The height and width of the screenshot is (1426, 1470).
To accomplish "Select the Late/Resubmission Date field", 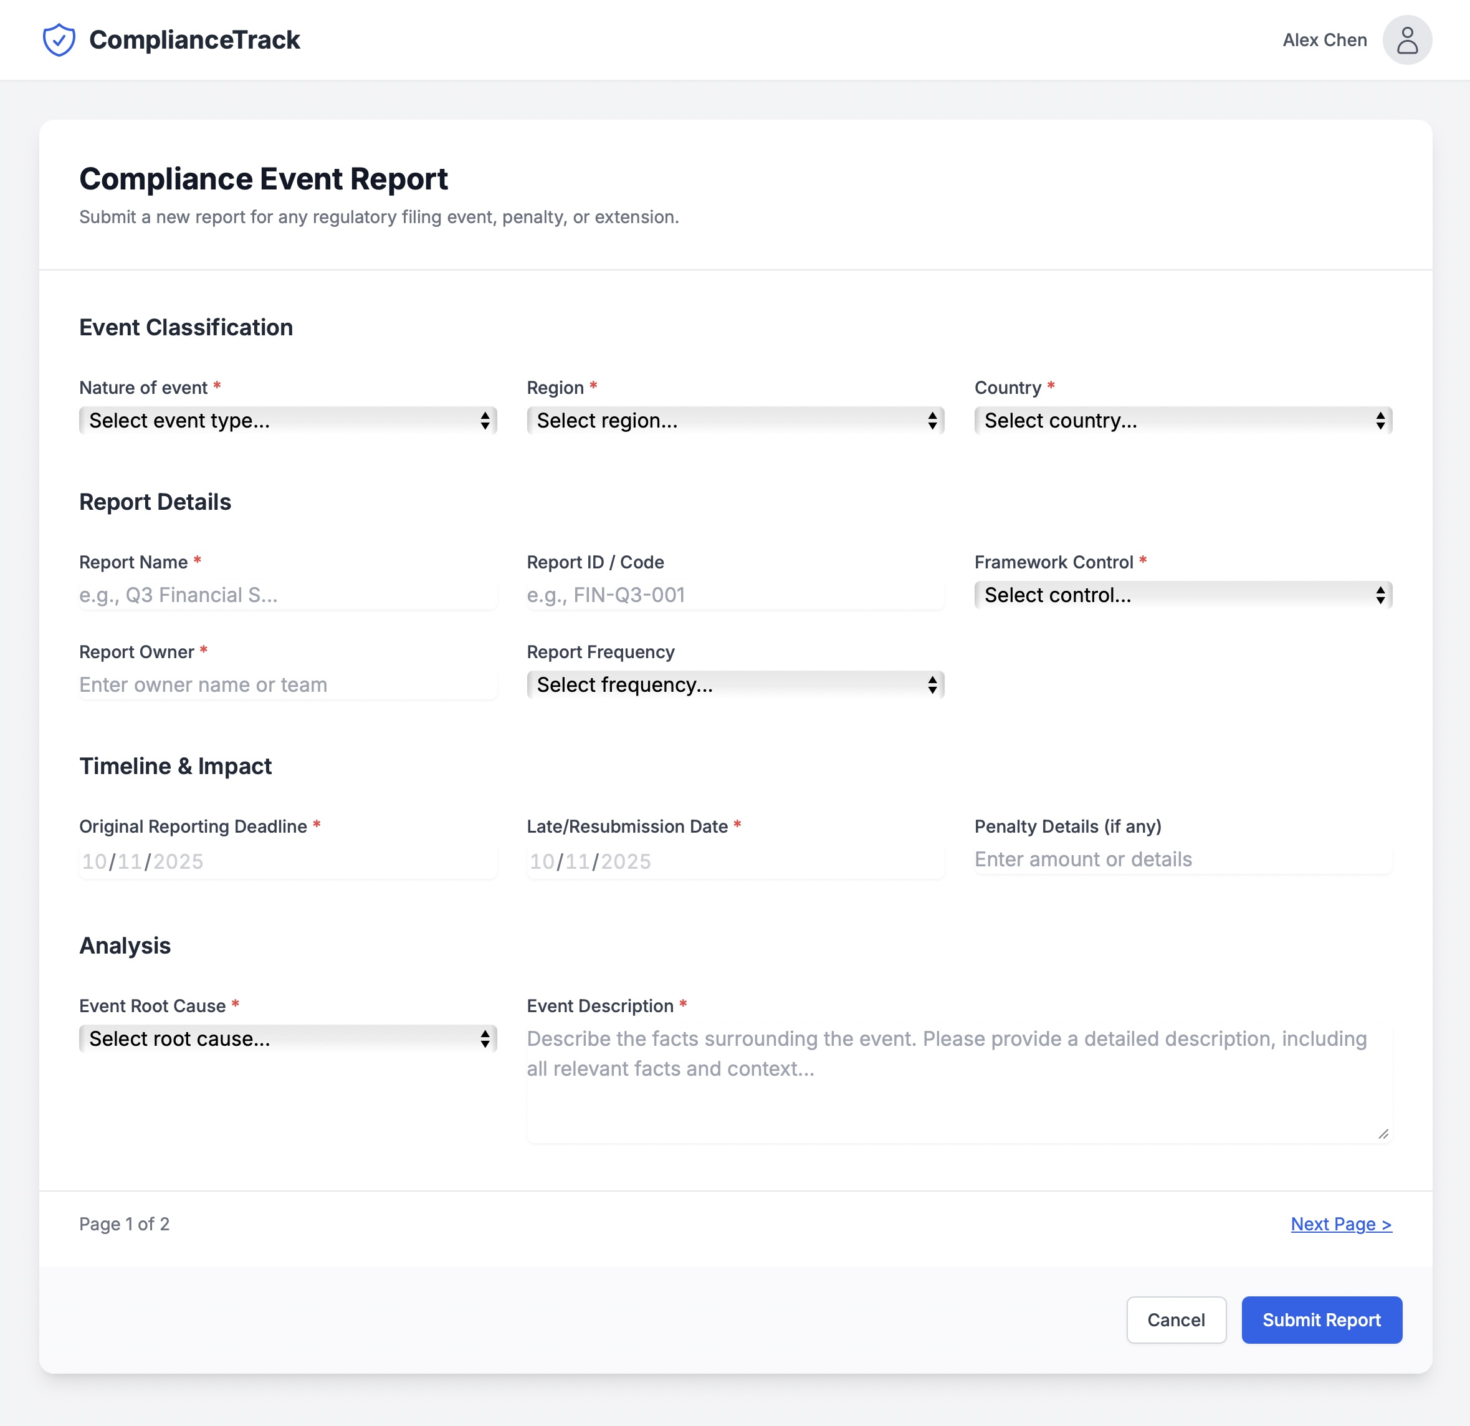I will (x=735, y=861).
